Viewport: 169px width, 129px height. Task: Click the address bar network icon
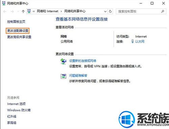29,11
